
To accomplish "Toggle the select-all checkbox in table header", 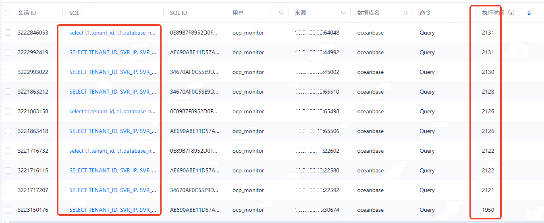I will tap(8, 13).
